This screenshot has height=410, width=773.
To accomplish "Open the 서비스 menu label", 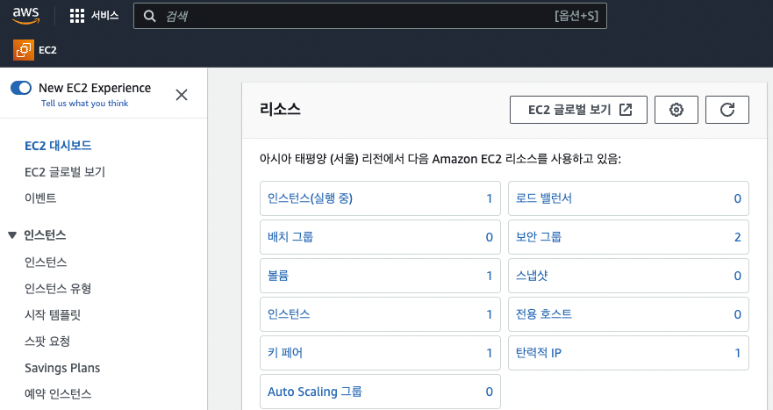I will [x=105, y=16].
